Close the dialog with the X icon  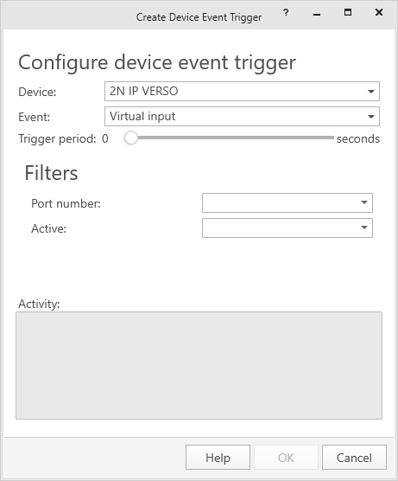coord(379,12)
